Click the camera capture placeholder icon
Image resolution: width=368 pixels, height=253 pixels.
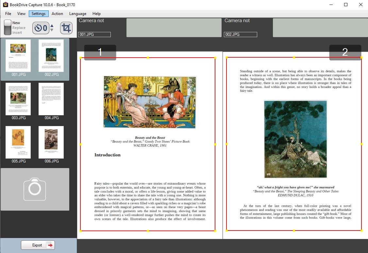[x=35, y=189]
